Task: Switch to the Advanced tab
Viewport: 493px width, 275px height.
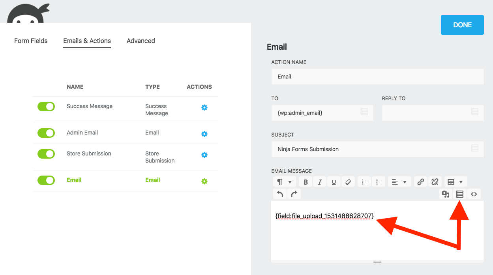Action: tap(141, 41)
